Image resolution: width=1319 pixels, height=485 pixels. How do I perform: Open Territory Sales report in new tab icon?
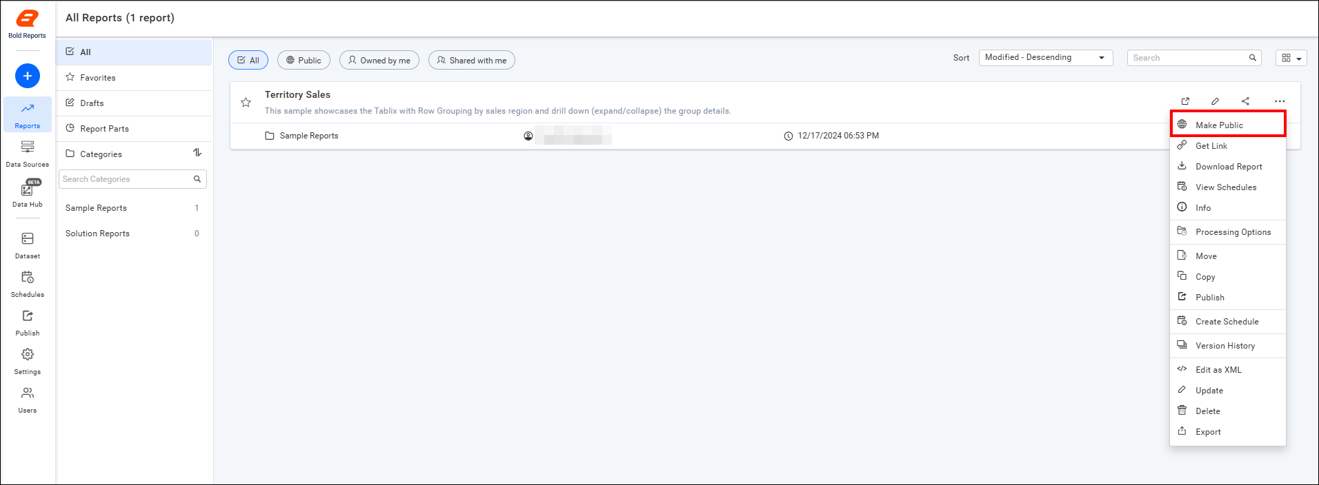tap(1185, 101)
